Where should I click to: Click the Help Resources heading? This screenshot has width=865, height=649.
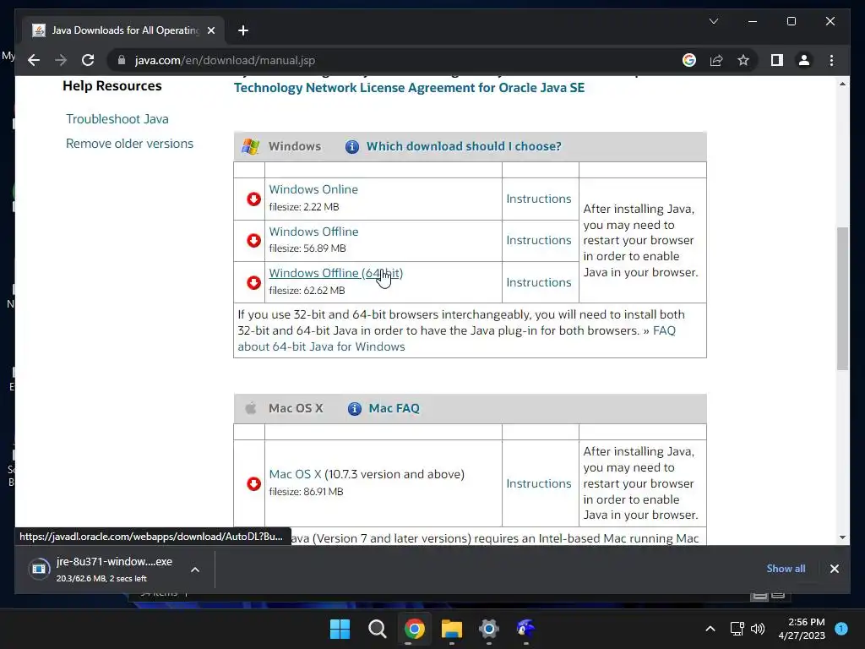[x=112, y=86]
